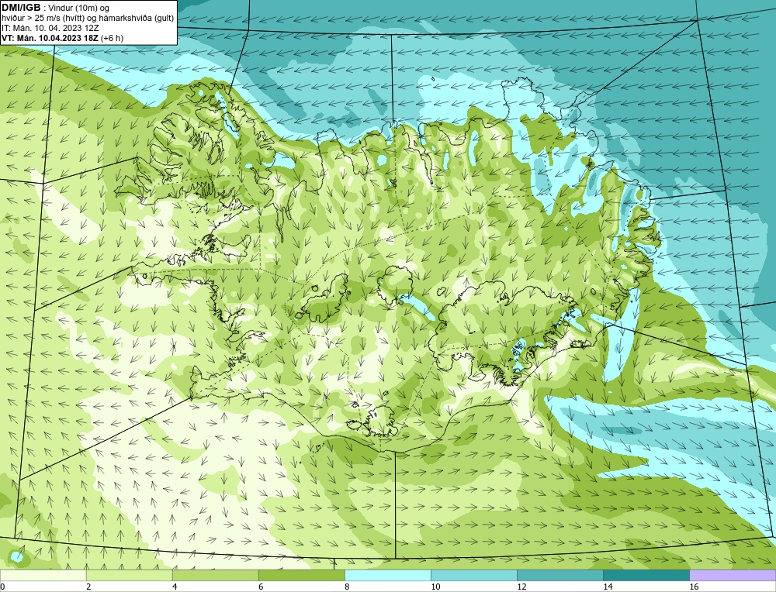Click the 10–12 m/s turquoise swatch
The width and height of the screenshot is (776, 592).
point(474,575)
